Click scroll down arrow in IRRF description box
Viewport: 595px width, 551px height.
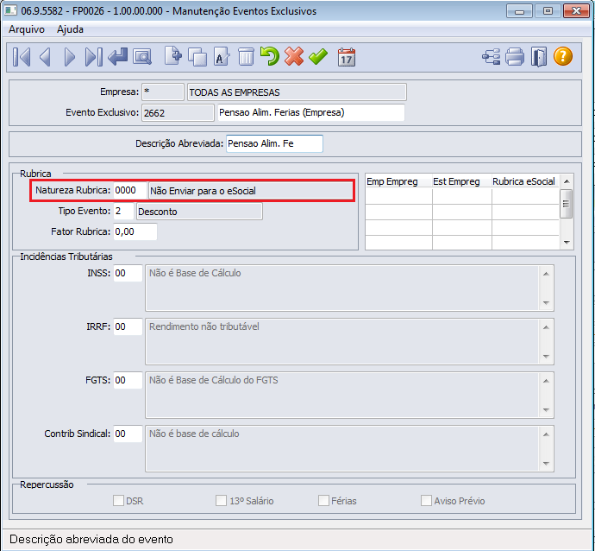click(546, 357)
